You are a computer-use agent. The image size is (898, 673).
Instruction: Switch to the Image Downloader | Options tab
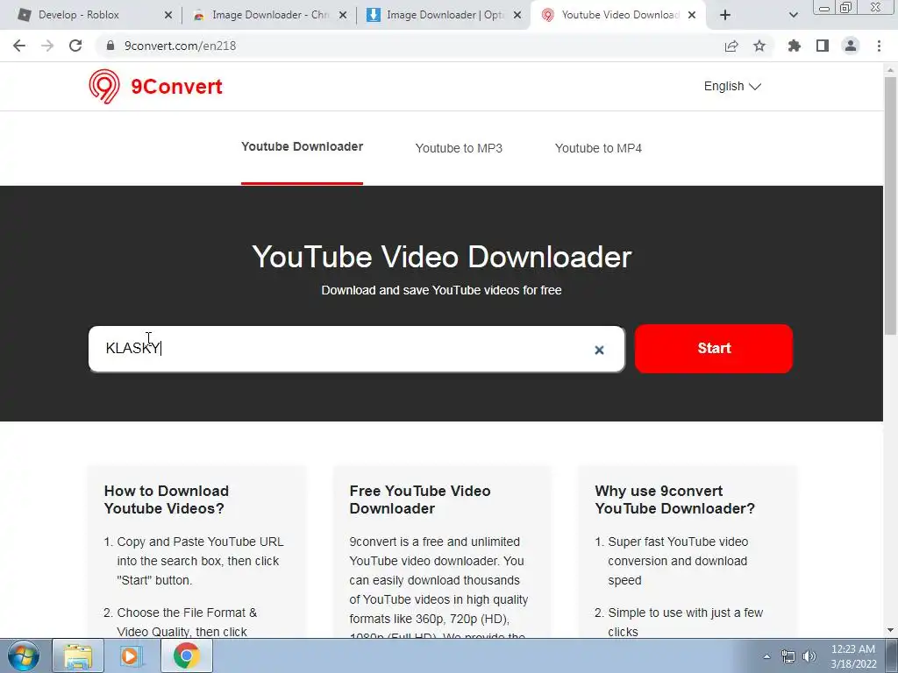coord(443,15)
